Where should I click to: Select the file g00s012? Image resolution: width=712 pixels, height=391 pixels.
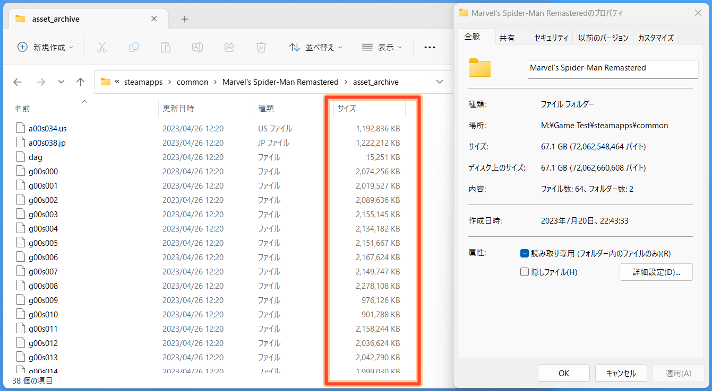point(43,343)
